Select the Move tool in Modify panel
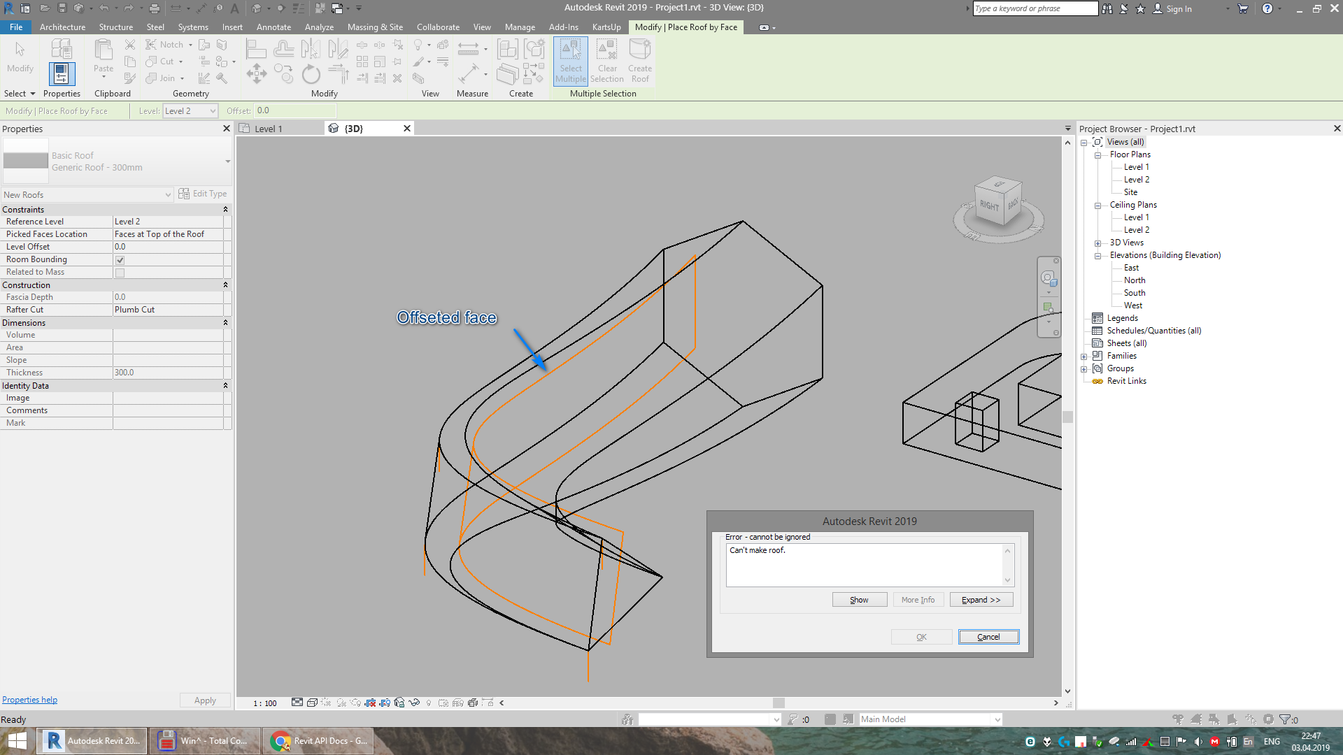Viewport: 1343px width, 755px height. tap(256, 73)
